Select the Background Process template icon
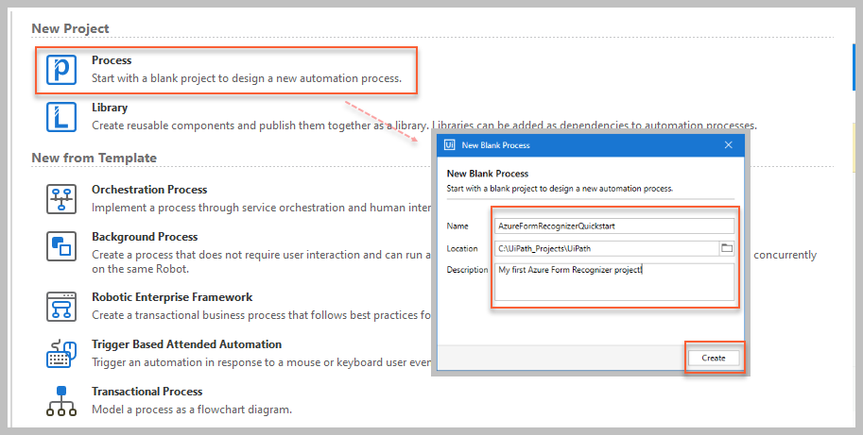This screenshot has height=435, width=863. (x=61, y=245)
